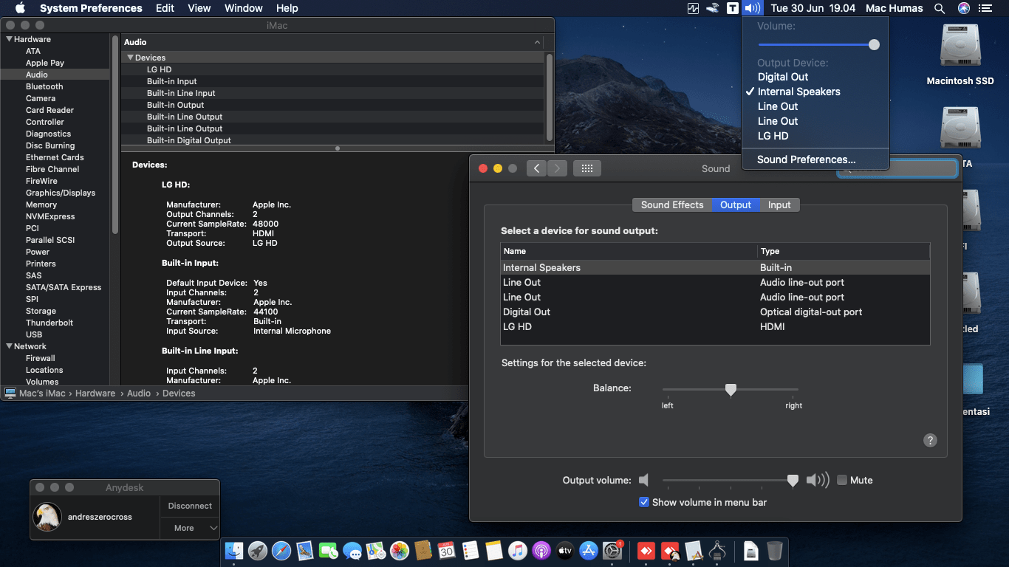Select Built-in Digital Output device row
The width and height of the screenshot is (1009, 567).
pos(333,140)
